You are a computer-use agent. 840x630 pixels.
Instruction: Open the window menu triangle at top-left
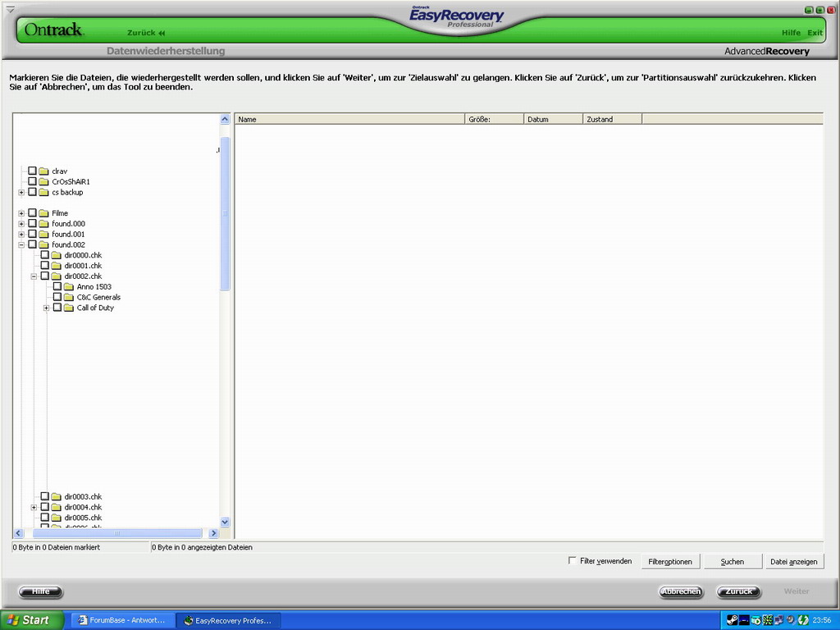coord(10,9)
